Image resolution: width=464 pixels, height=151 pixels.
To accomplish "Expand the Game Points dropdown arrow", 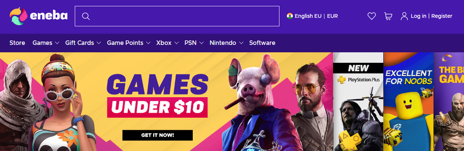I will pos(148,43).
